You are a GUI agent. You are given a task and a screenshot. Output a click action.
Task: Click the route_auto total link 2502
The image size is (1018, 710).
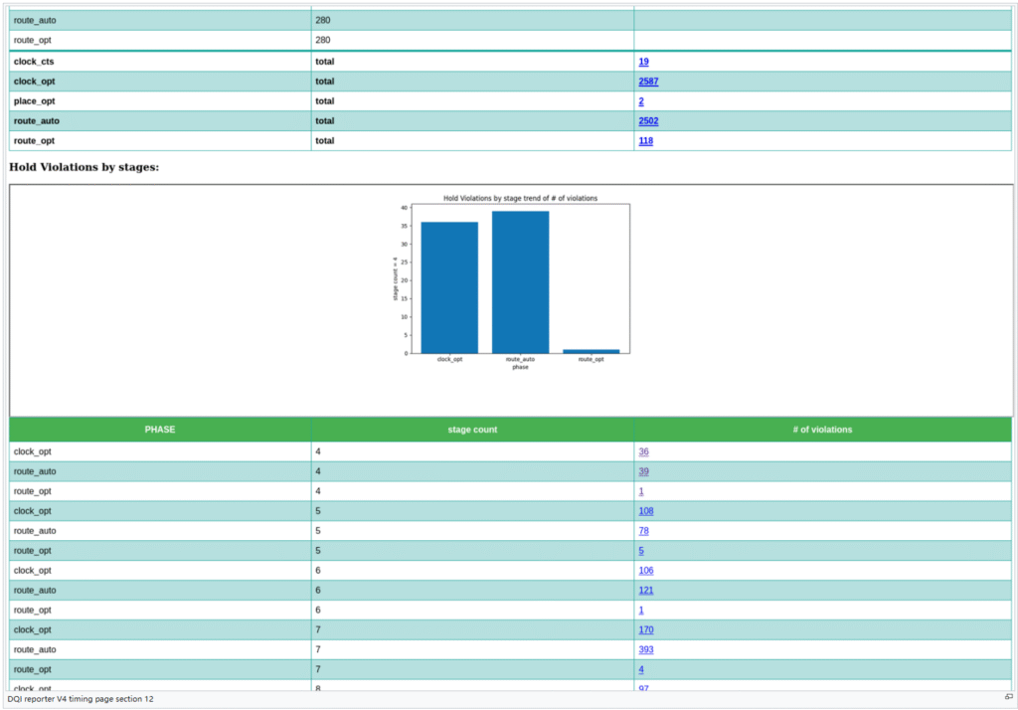click(x=648, y=121)
